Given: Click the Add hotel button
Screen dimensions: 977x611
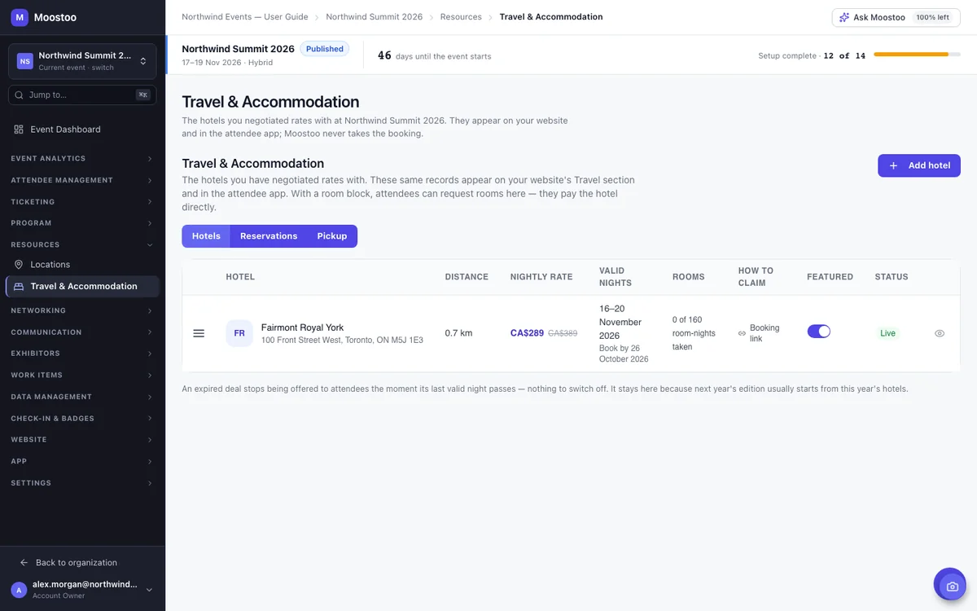Looking at the screenshot, I should click(919, 165).
